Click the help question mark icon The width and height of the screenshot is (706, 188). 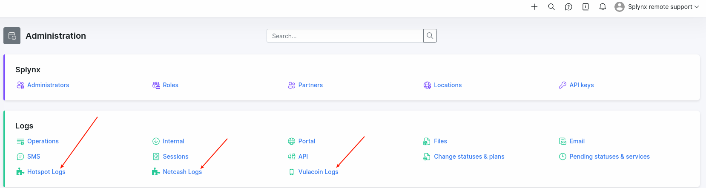pos(568,7)
